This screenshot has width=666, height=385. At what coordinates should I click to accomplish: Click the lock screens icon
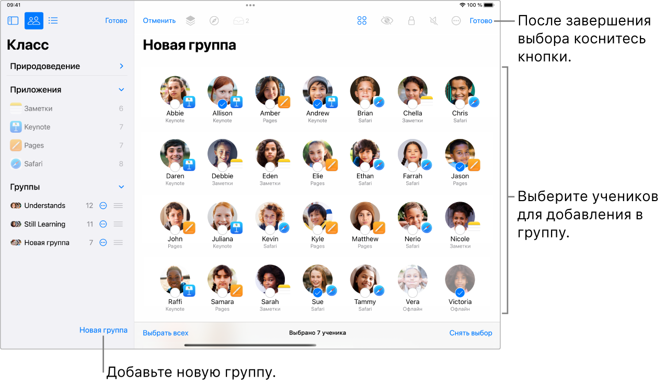tap(411, 20)
